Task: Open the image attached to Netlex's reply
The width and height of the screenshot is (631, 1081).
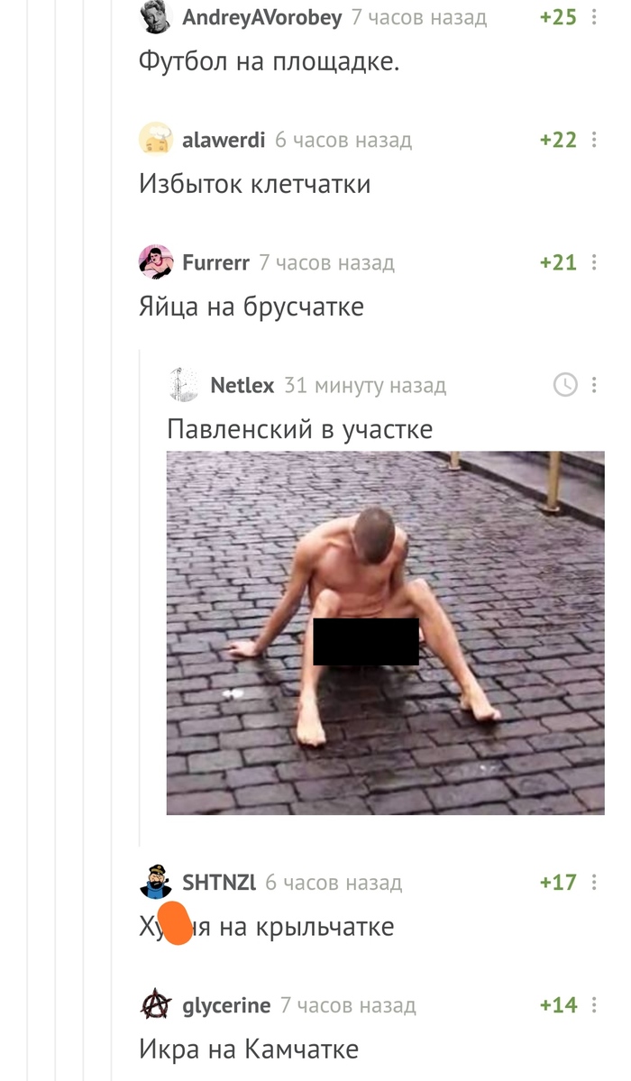Action: (x=386, y=633)
